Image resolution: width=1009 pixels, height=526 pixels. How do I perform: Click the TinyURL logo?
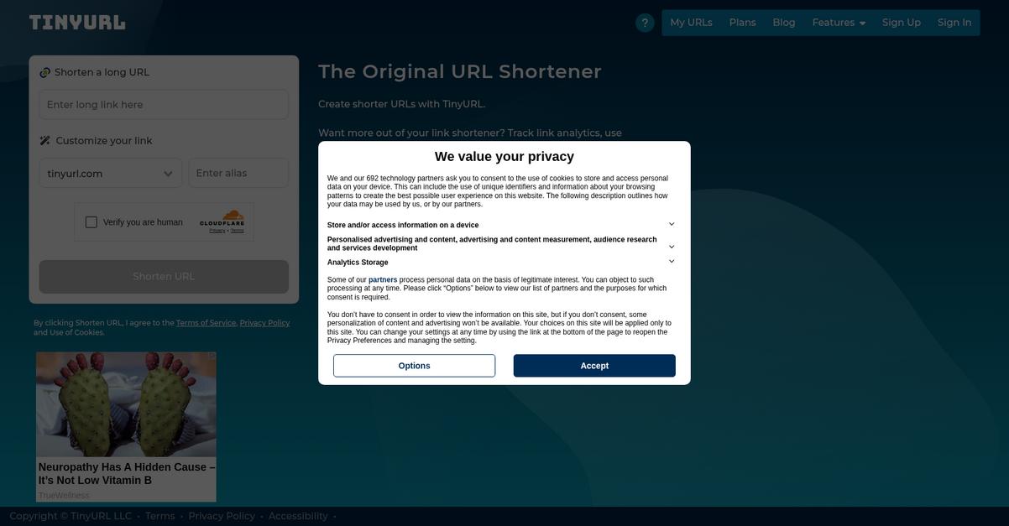pyautogui.click(x=77, y=23)
